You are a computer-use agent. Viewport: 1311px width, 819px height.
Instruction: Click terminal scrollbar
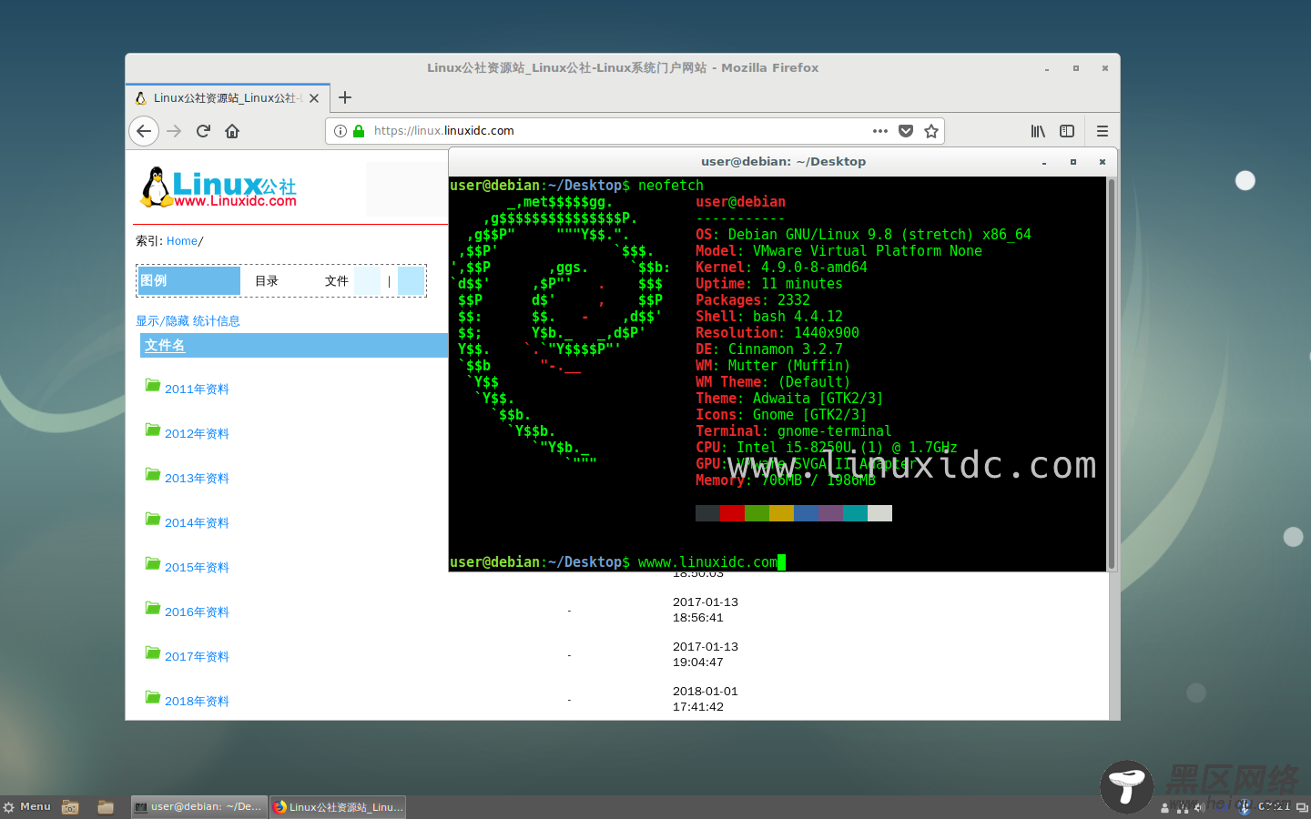pyautogui.click(x=1111, y=373)
